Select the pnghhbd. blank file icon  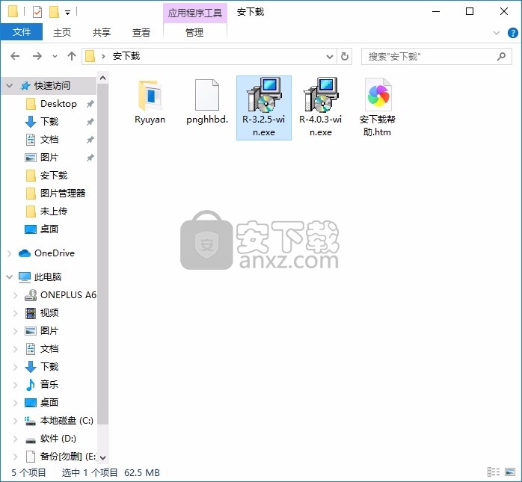point(206,95)
